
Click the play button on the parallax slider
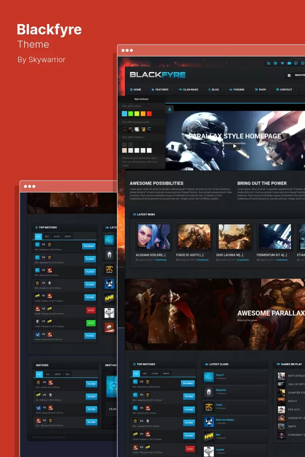[x=235, y=146]
